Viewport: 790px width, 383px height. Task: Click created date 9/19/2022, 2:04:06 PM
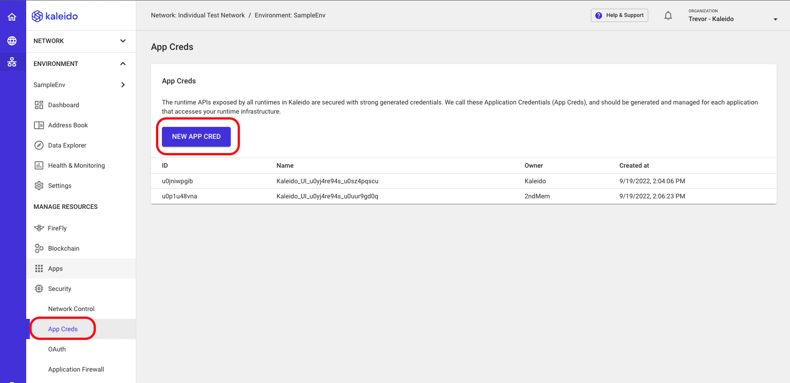(x=652, y=181)
